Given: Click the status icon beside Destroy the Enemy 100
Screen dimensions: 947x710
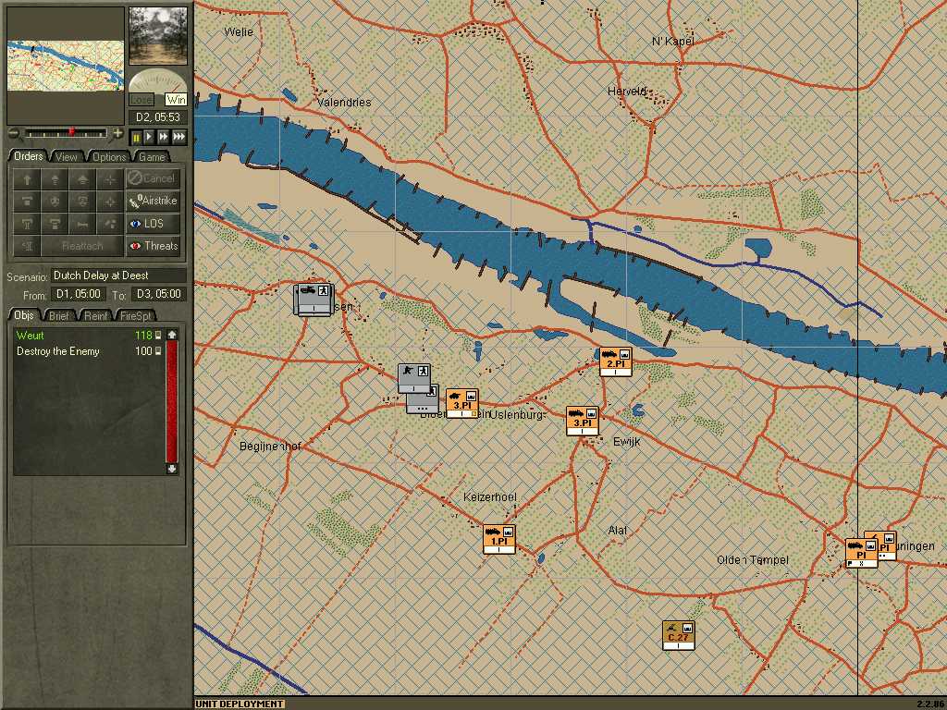Looking at the screenshot, I should [158, 350].
